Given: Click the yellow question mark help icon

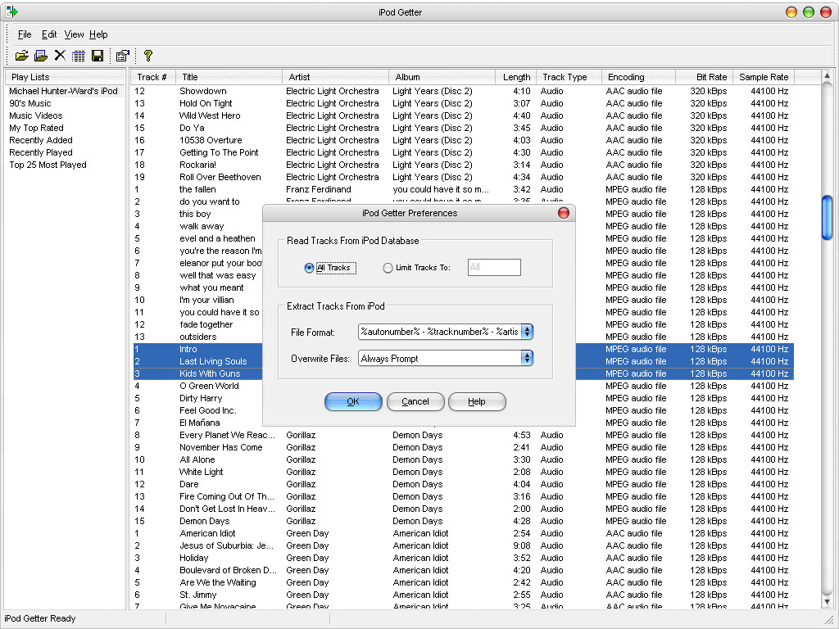Looking at the screenshot, I should click(x=147, y=56).
